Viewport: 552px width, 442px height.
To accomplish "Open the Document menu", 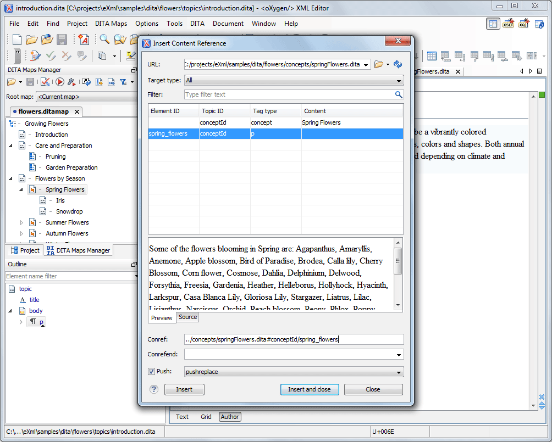I will tap(228, 24).
